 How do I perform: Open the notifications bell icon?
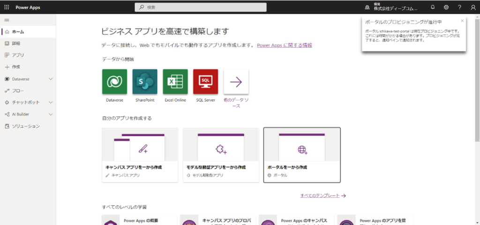tap(433, 7)
